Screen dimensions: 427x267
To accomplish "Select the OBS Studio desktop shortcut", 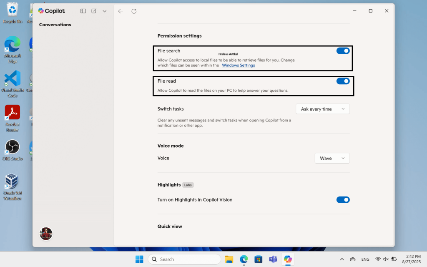I will click(x=12, y=150).
